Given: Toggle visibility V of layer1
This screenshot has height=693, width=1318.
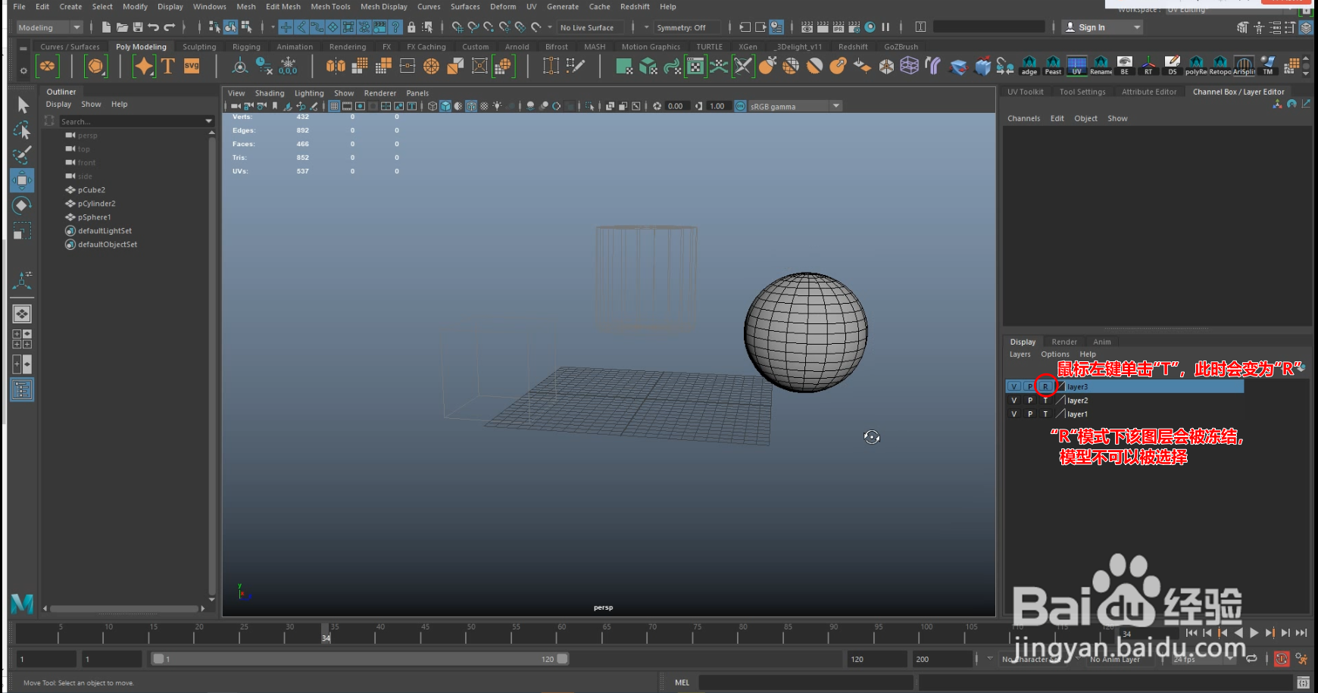Looking at the screenshot, I should pos(1013,414).
